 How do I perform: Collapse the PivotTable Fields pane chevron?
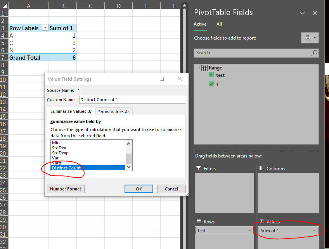pyautogui.click(x=302, y=13)
